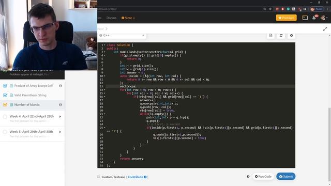Click the info icon beside C++

pyautogui.click(x=101, y=36)
